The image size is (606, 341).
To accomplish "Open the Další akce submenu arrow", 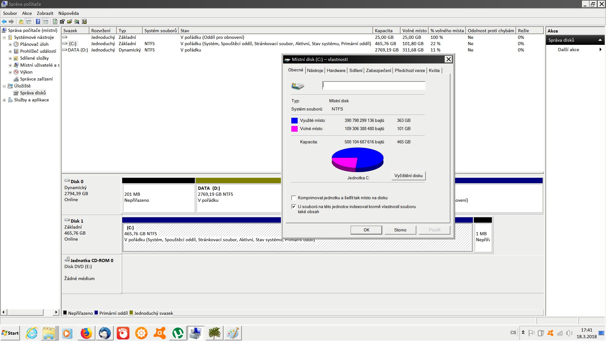I will (x=600, y=50).
